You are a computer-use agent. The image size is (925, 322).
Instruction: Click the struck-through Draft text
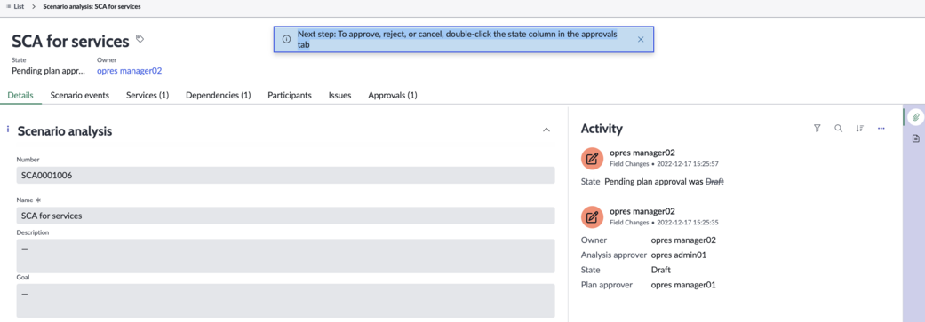click(714, 182)
